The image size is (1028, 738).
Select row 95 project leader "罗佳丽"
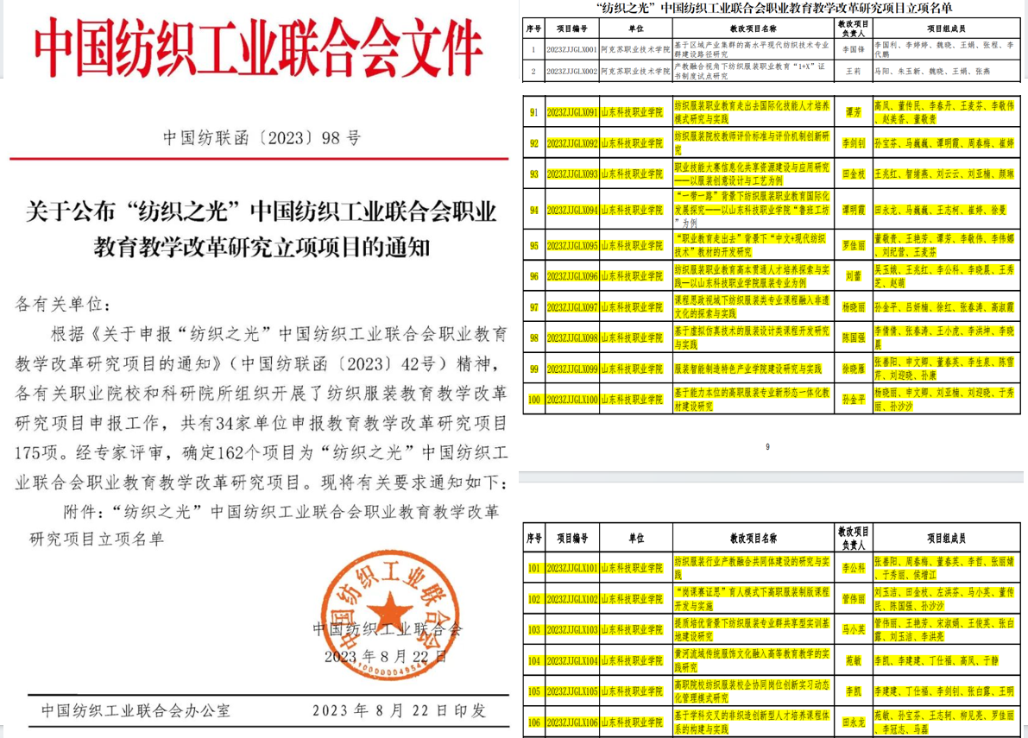(x=853, y=246)
